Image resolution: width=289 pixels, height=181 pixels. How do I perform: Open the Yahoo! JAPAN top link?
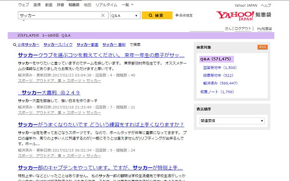click(x=246, y=5)
